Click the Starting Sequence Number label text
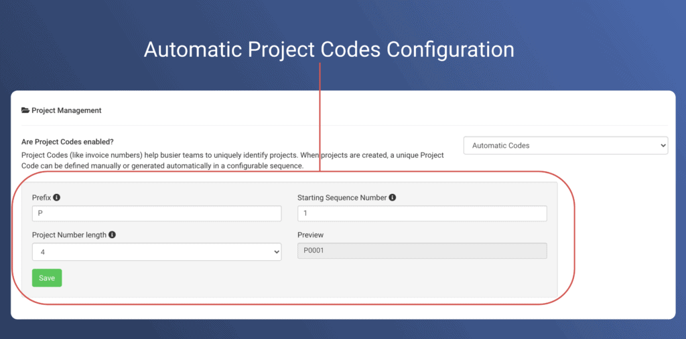Viewport: 686px width, 339px height. [x=342, y=198]
